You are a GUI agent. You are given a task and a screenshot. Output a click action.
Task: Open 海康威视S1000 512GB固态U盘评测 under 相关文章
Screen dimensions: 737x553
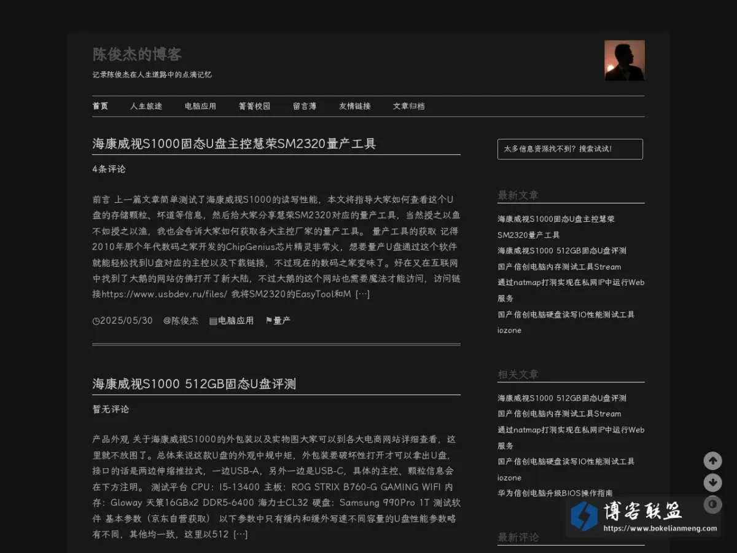562,398
